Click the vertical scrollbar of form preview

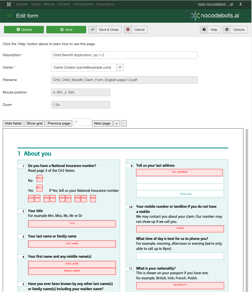tap(247, 211)
